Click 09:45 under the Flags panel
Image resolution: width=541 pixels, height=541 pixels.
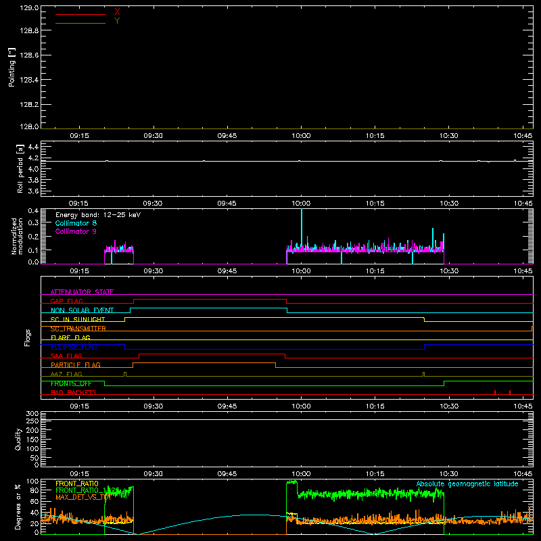pyautogui.click(x=227, y=406)
